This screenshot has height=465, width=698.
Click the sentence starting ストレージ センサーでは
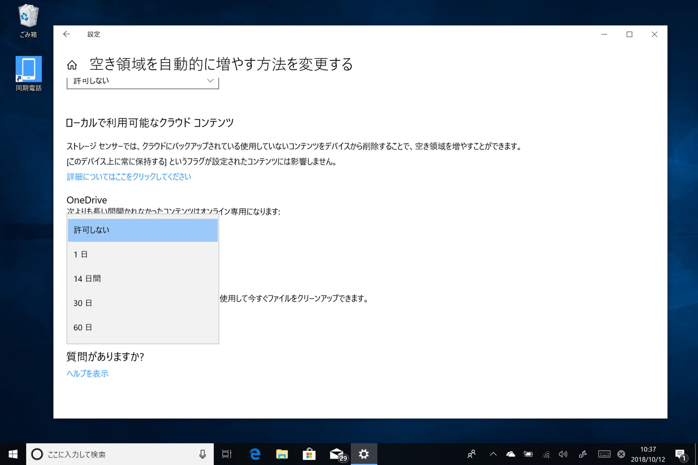coord(294,146)
